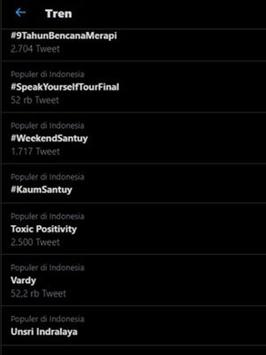Open the #KaumSantuy trend
Screen dimensions: 266x355
[x=41, y=190]
